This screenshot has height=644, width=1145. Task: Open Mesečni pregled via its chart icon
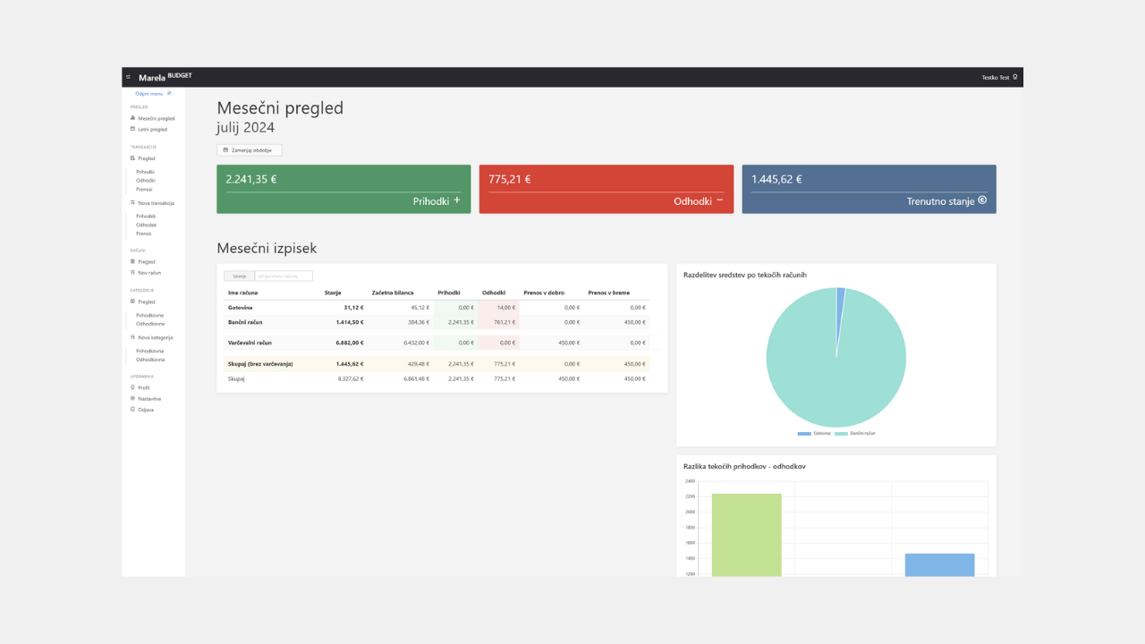click(x=132, y=118)
